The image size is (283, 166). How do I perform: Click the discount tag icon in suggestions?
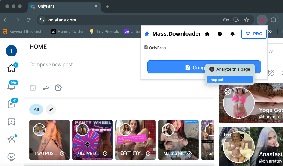271,73
